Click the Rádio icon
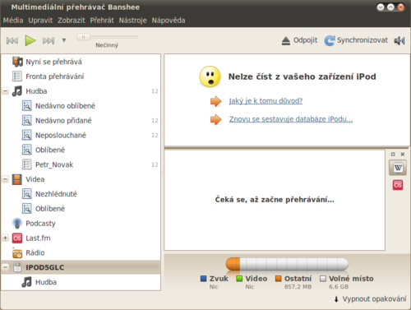Viewport: 411px width, 310px height. 17,253
